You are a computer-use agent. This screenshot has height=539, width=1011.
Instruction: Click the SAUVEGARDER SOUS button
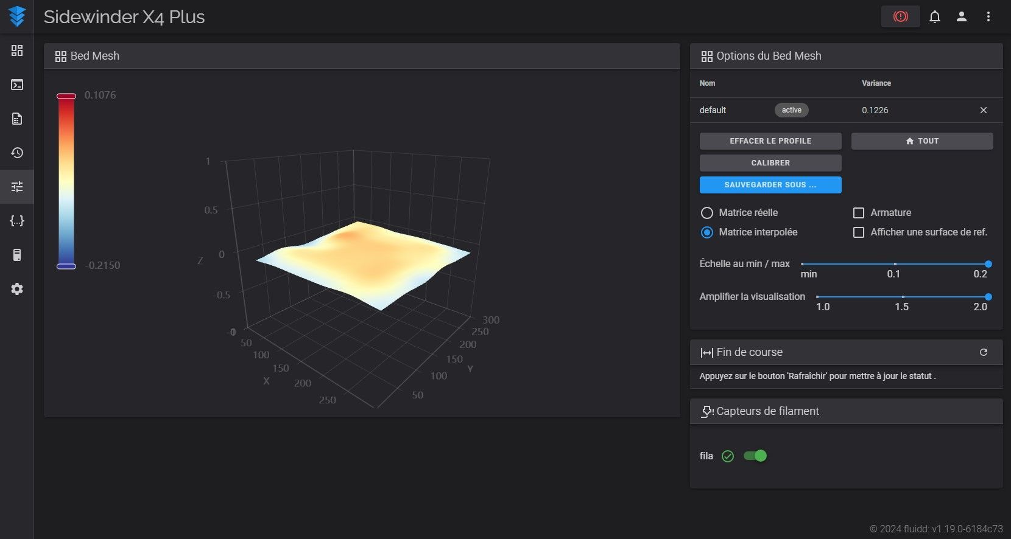point(770,185)
